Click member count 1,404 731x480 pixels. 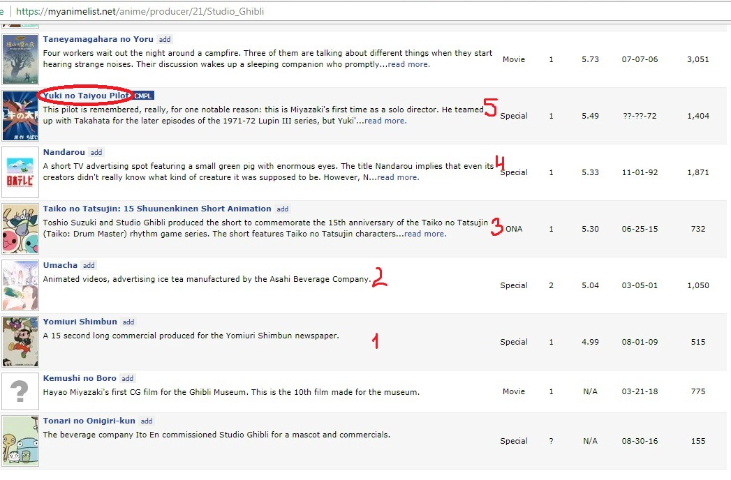[x=698, y=116]
